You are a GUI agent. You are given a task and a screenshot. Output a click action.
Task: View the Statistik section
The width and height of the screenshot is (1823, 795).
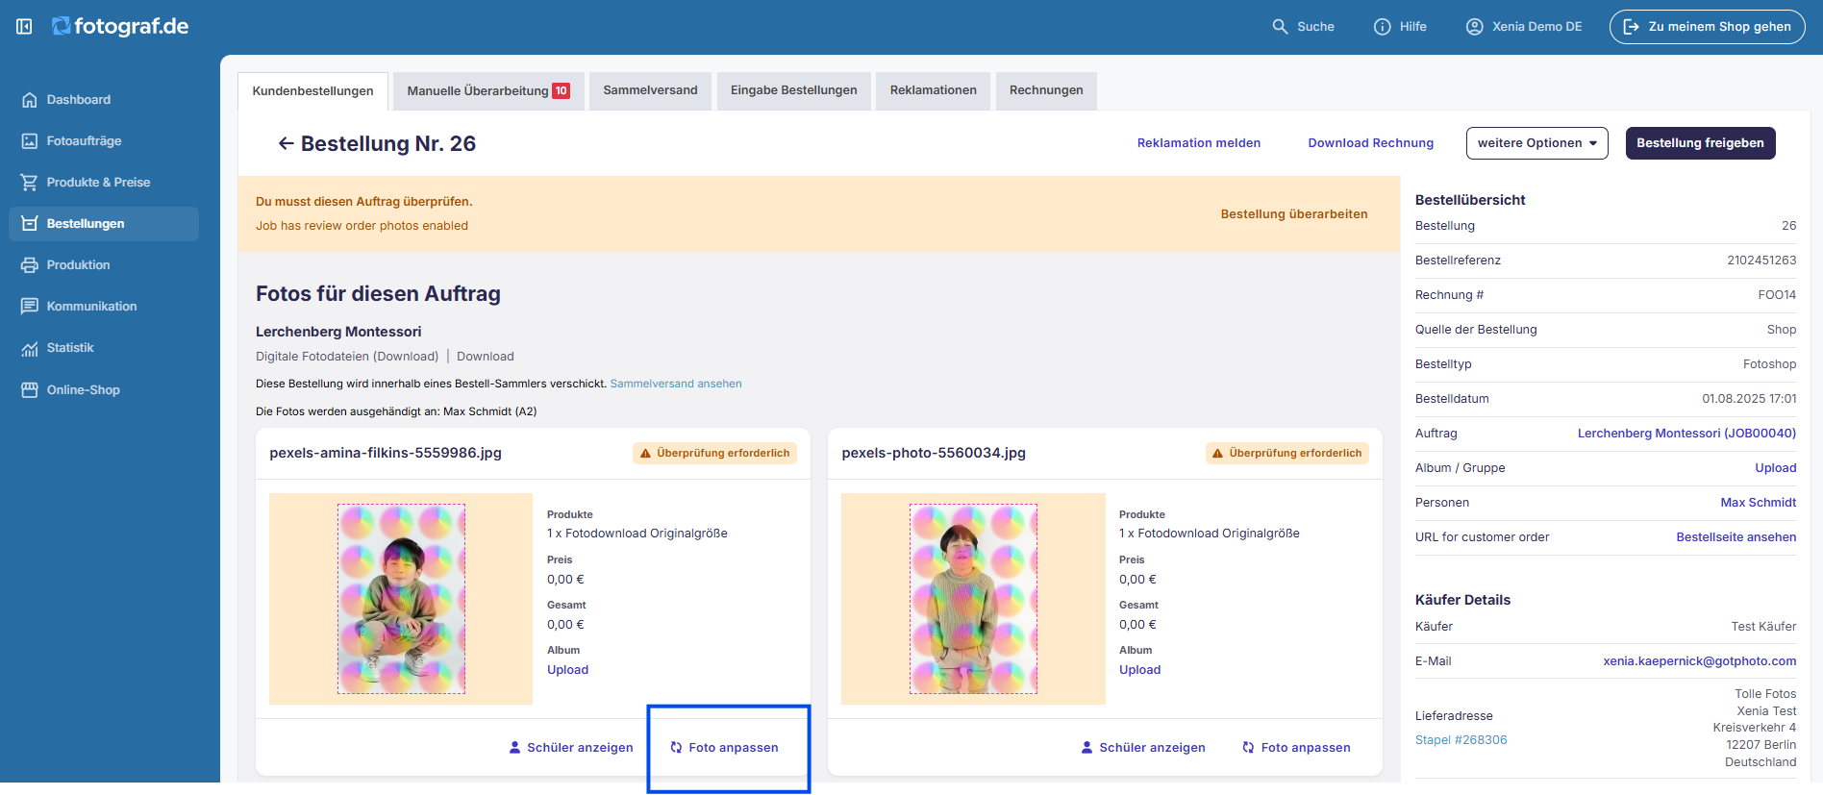tap(70, 347)
